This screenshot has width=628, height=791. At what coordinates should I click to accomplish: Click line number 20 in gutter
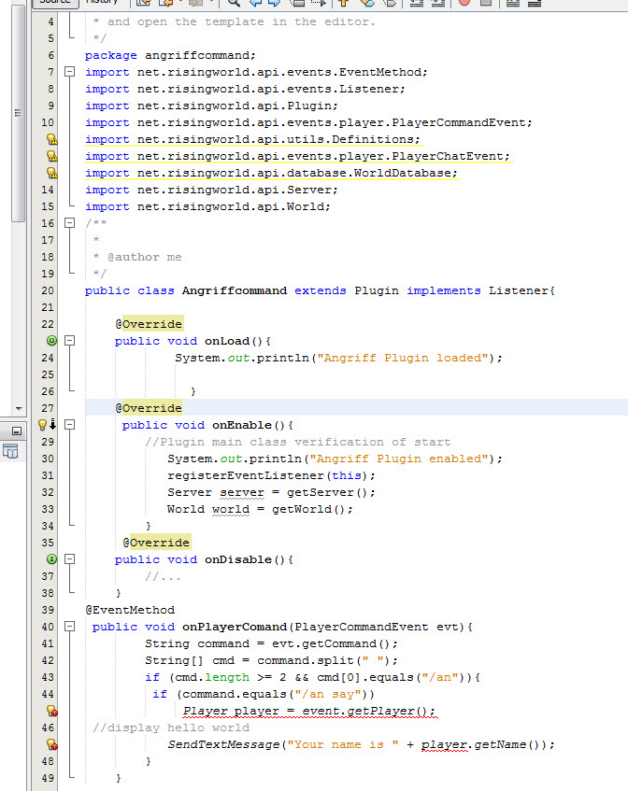48,290
